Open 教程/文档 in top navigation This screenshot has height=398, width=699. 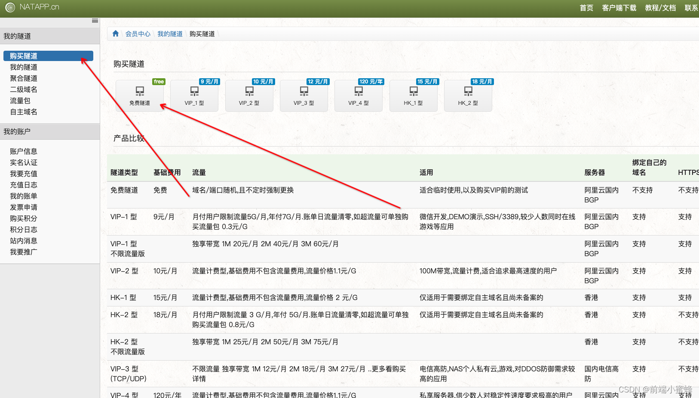[x=660, y=8]
